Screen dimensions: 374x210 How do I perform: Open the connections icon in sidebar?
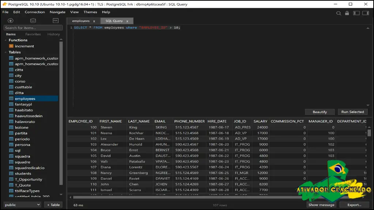tap(11, 20)
